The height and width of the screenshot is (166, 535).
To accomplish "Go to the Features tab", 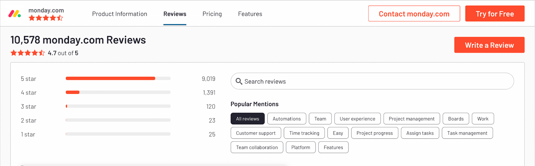I will coord(250,14).
